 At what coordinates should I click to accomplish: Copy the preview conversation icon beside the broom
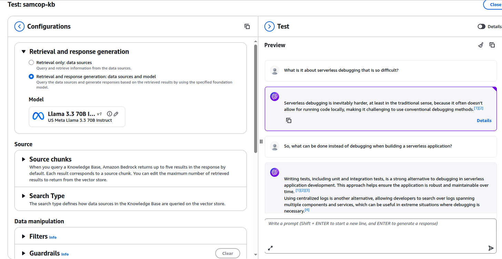pyautogui.click(x=492, y=45)
